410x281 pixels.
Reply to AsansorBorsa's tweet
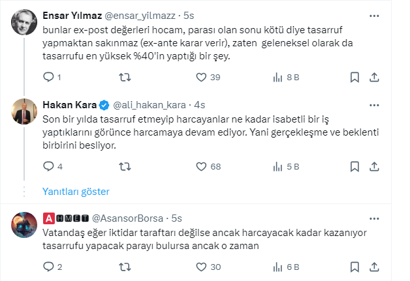pyautogui.click(x=48, y=267)
